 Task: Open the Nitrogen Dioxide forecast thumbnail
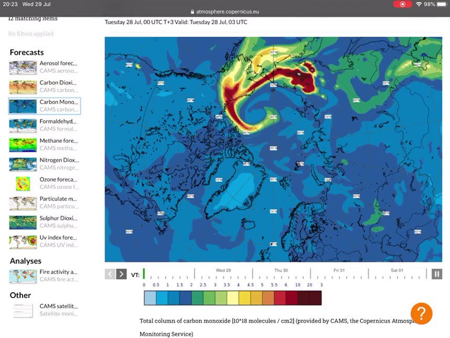point(23,164)
